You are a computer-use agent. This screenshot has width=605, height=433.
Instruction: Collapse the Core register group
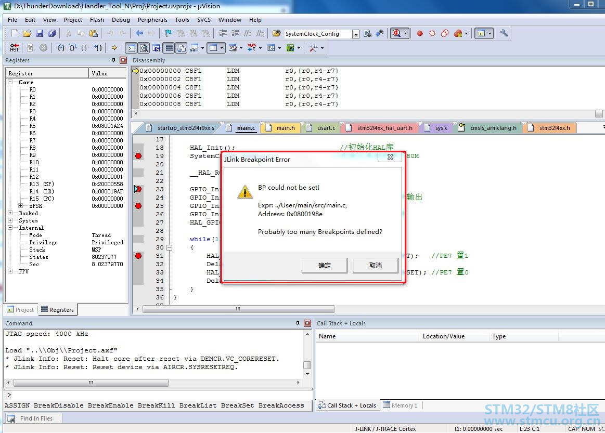tap(10, 82)
